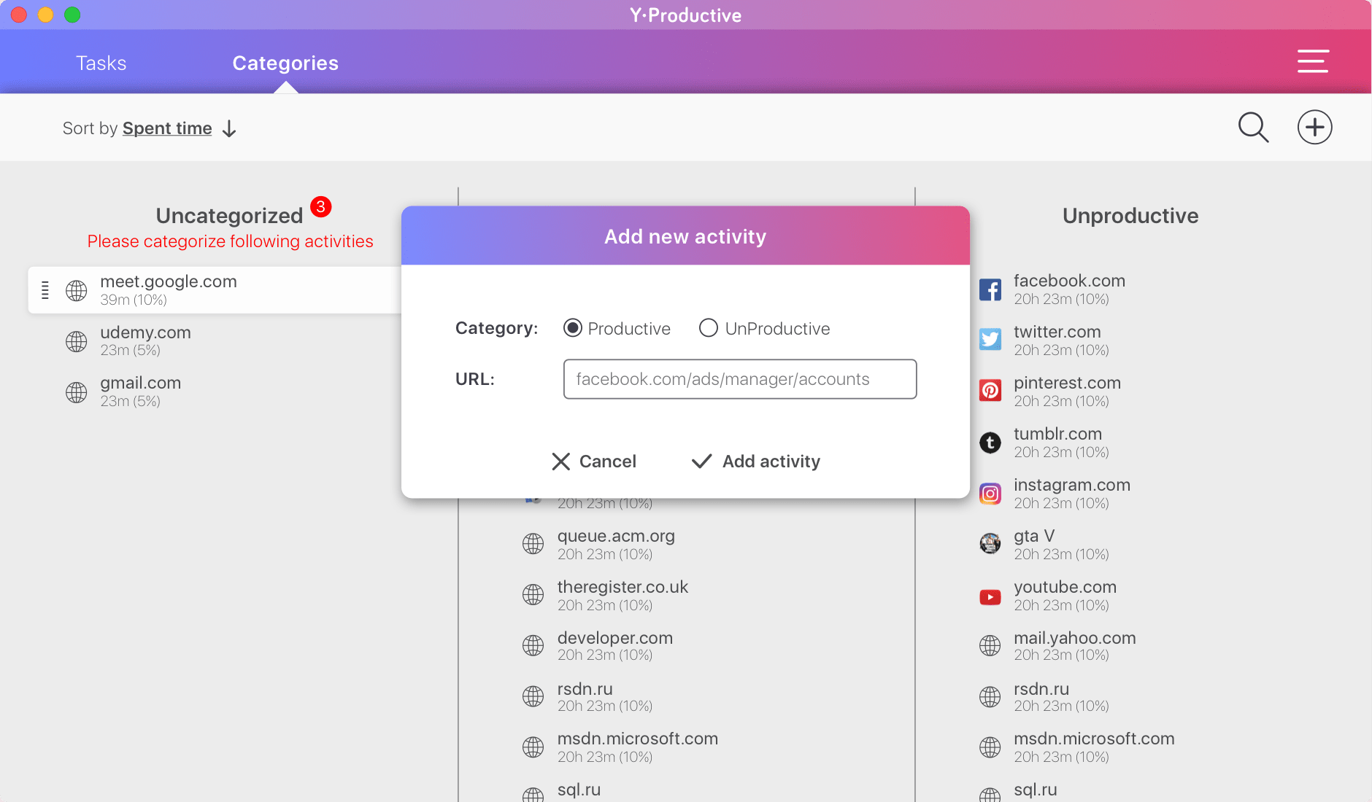Switch to the Categories tab
1372x802 pixels.
point(285,63)
